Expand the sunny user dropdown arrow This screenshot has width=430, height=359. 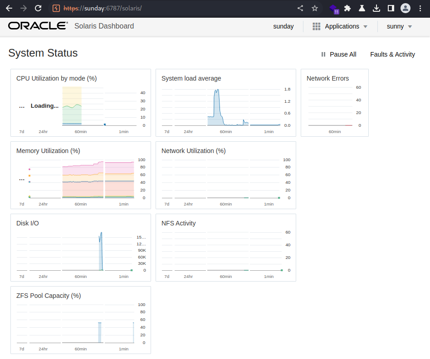[x=410, y=27]
